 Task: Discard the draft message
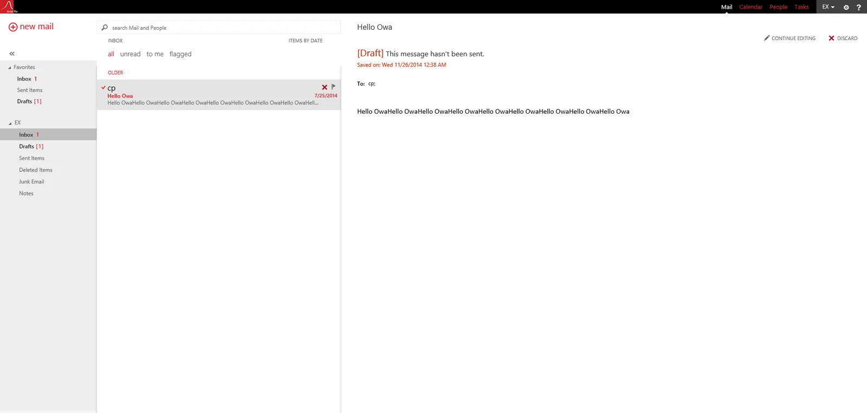click(x=843, y=38)
